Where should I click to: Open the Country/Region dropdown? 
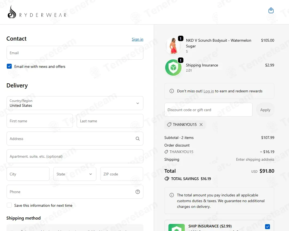[x=75, y=103]
